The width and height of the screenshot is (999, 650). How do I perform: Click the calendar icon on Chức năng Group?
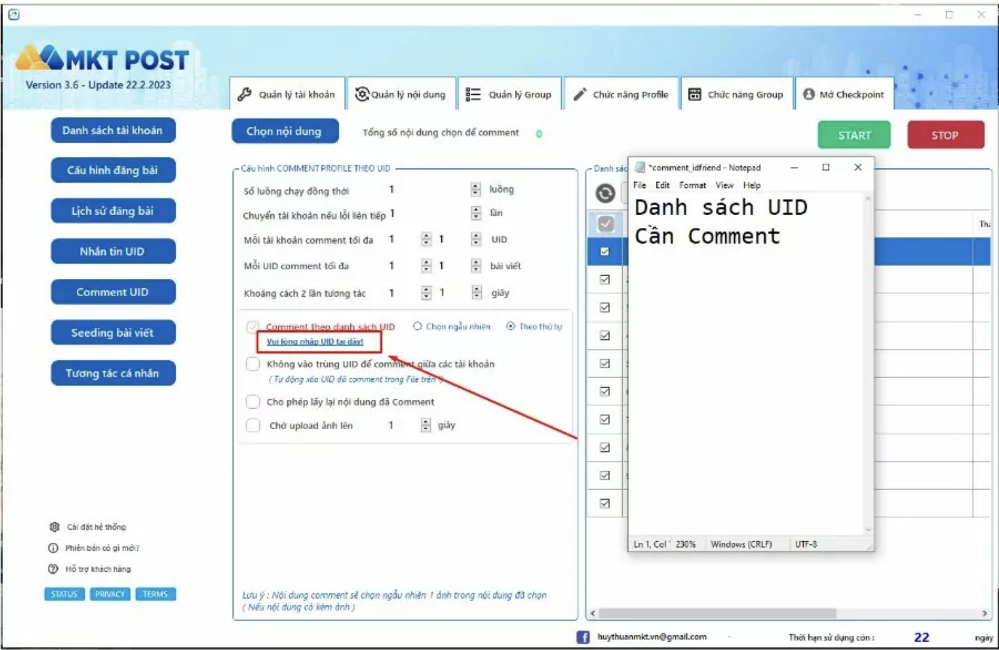pos(695,94)
